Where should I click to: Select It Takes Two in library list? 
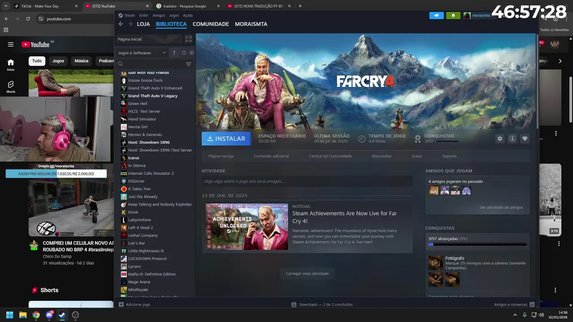139,189
